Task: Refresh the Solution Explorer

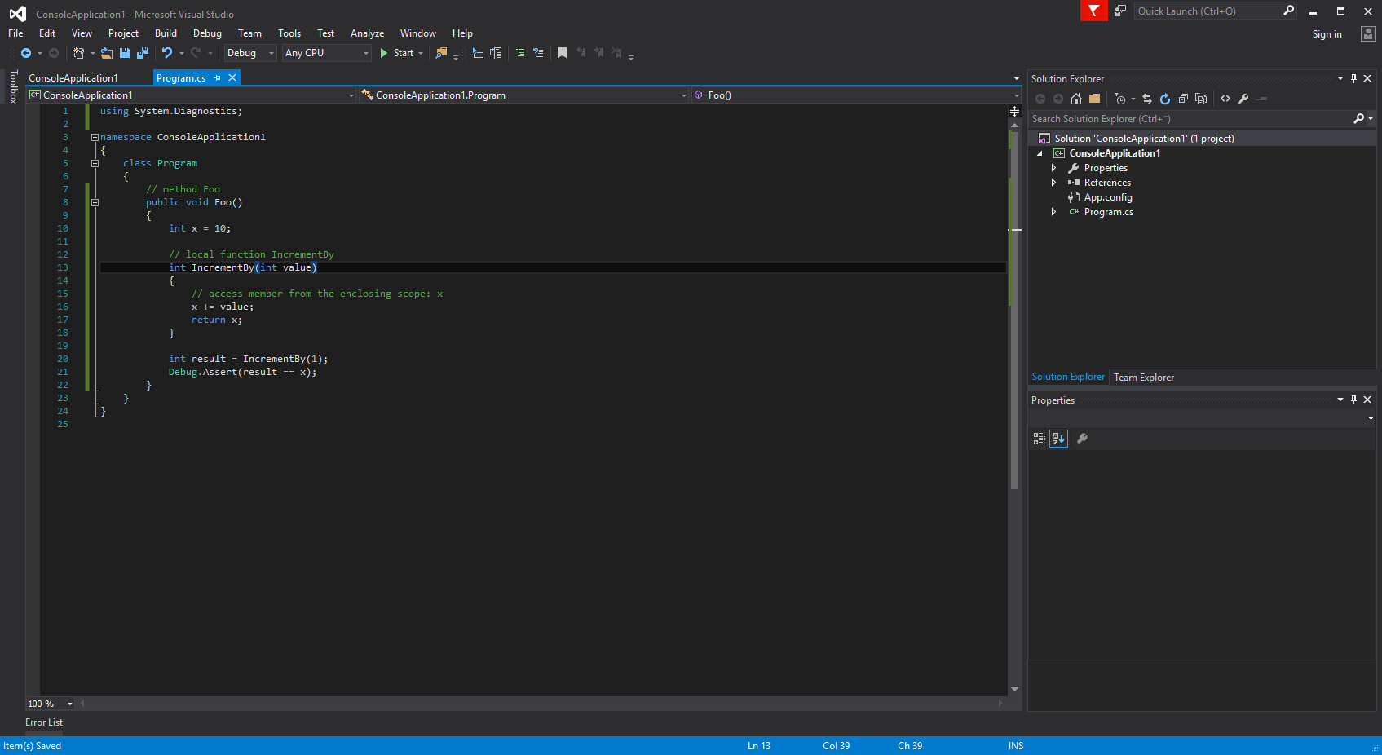Action: click(1165, 99)
